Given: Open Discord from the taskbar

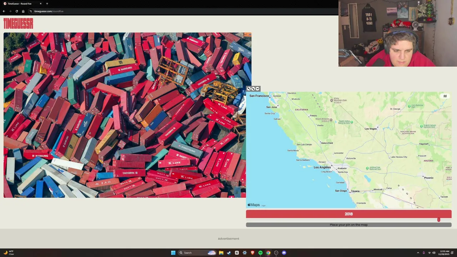Looking at the screenshot, I should click(x=284, y=253).
